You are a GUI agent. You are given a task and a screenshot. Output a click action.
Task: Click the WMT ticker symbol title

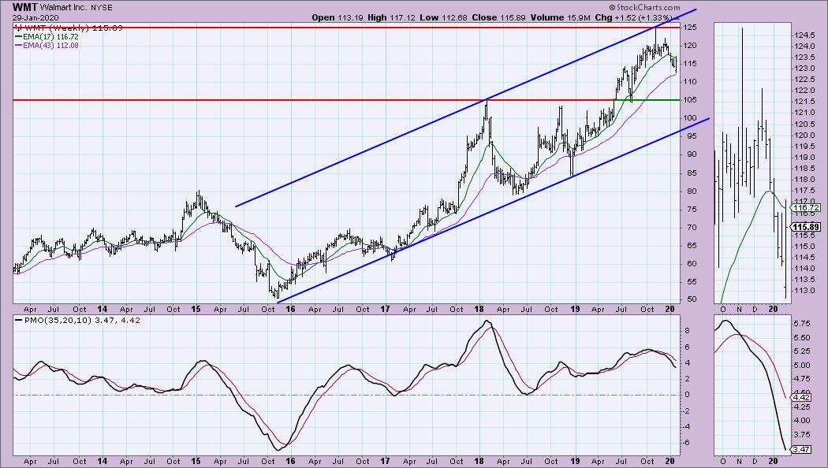coord(24,7)
